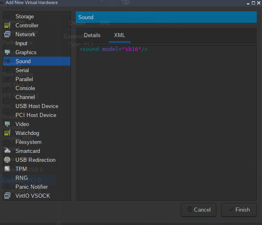Click the Smartcard reader icon

click(x=7, y=151)
